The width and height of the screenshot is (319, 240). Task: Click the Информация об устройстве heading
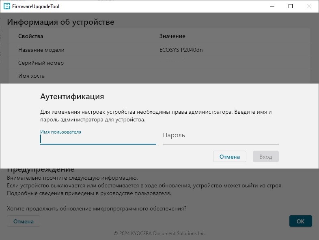tap(60, 22)
